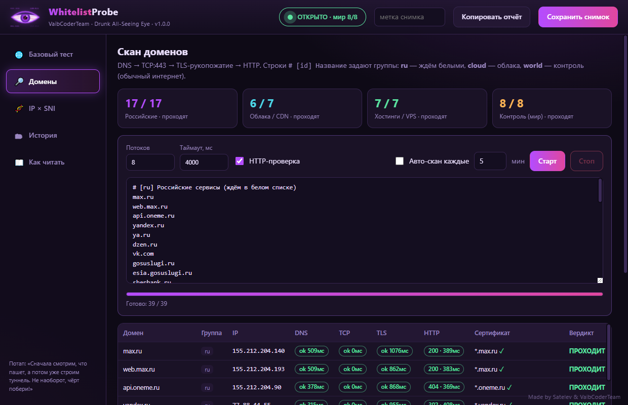Click the results table scrollbar
Viewport: 628px width, 405px height.
(x=609, y=352)
